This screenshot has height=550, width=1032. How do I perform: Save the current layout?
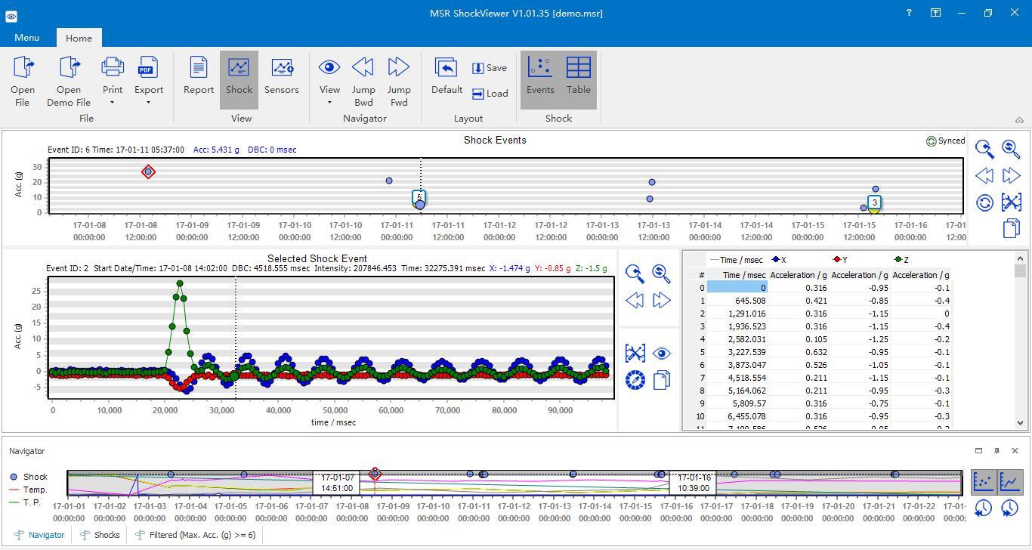click(490, 68)
